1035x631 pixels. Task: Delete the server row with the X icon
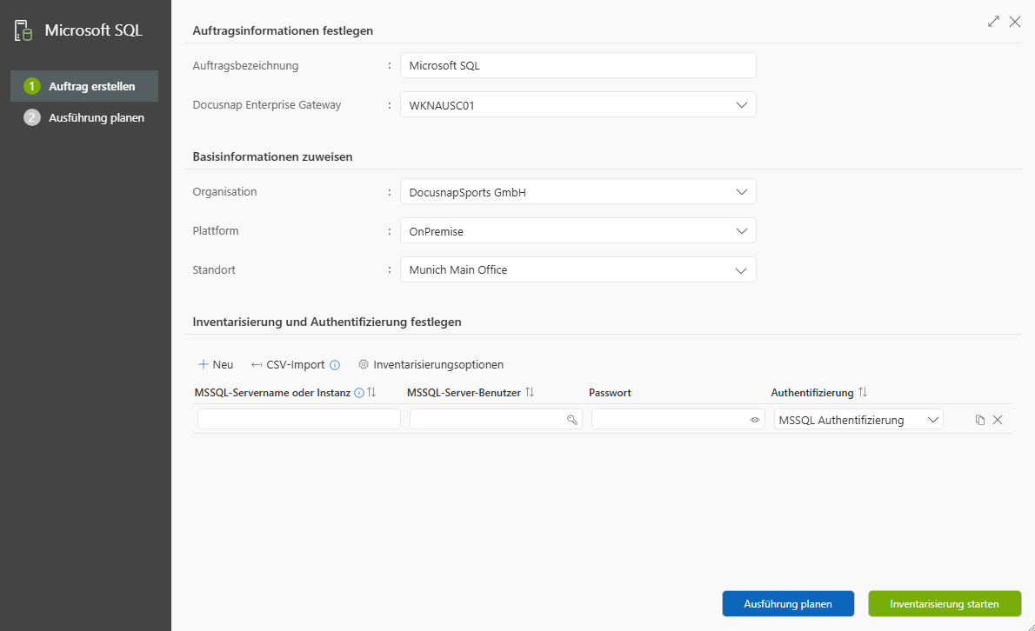[998, 420]
